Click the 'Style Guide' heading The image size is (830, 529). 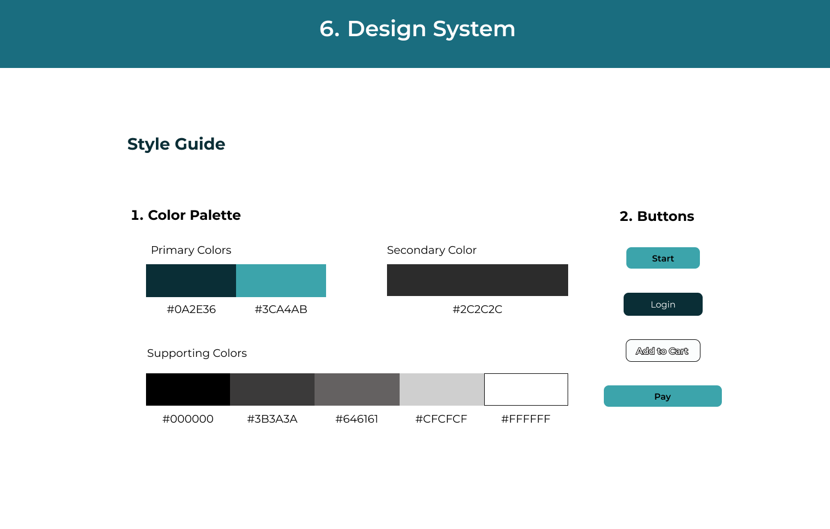(176, 144)
